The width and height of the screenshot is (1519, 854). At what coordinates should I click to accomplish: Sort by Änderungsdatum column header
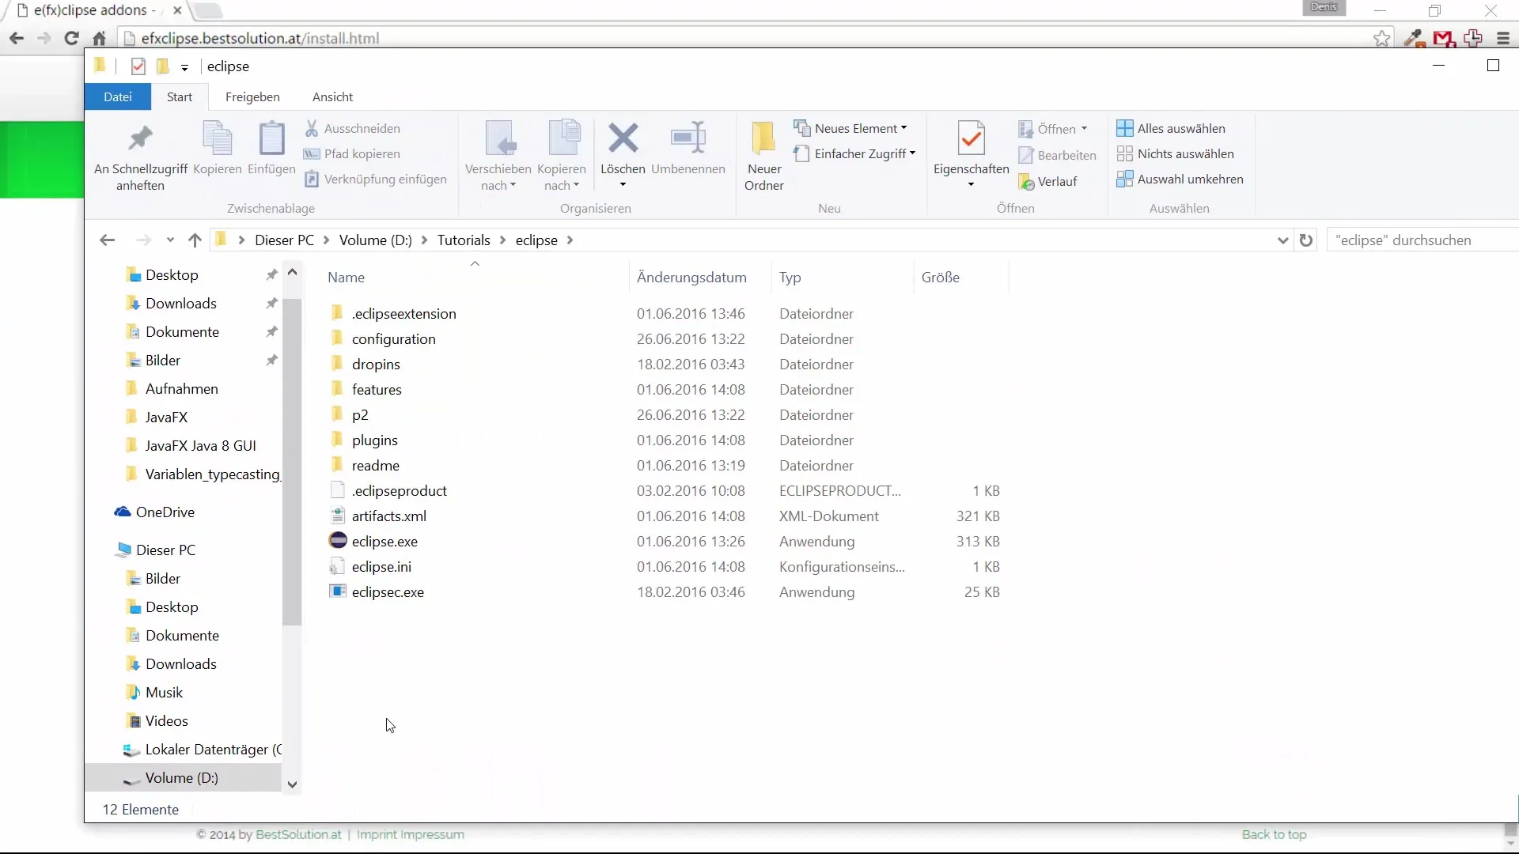coord(691,277)
